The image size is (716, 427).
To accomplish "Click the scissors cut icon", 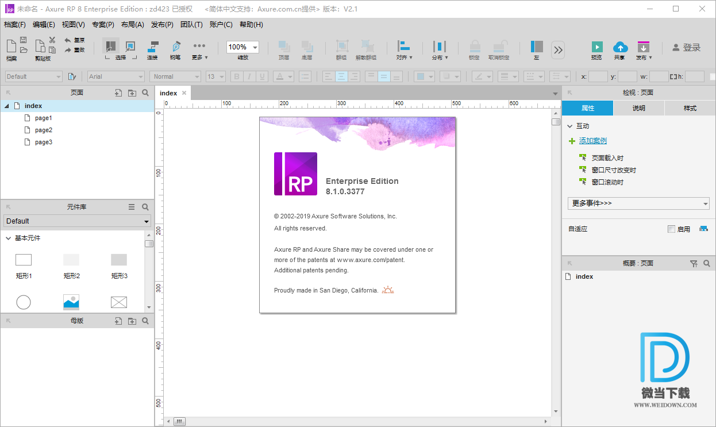I will click(x=52, y=40).
